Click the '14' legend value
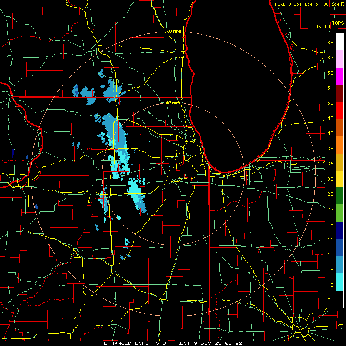The width and height of the screenshot is (346, 346). 330,240
